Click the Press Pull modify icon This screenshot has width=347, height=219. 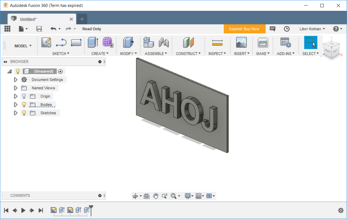pyautogui.click(x=128, y=42)
